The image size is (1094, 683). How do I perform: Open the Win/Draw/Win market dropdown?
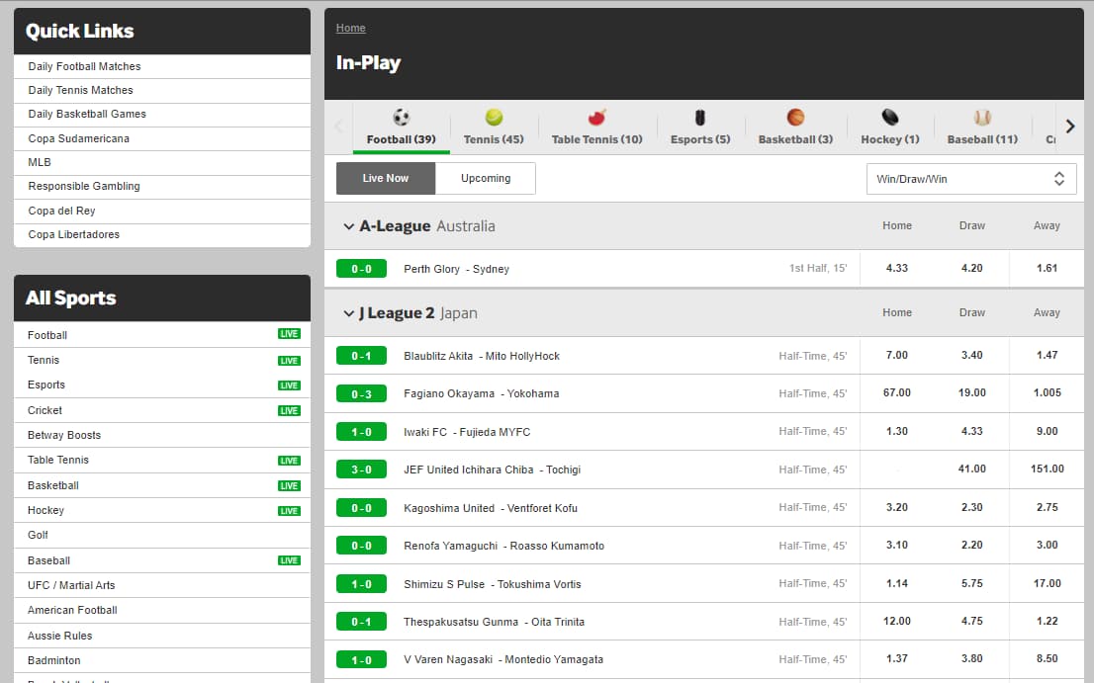tap(971, 179)
